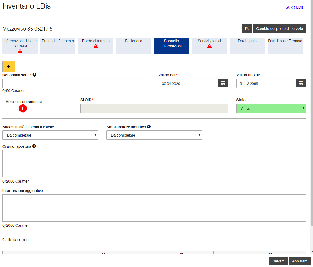This screenshot has width=313, height=267.
Task: Click into the Orari di apertura textarea
Action: click(154, 164)
